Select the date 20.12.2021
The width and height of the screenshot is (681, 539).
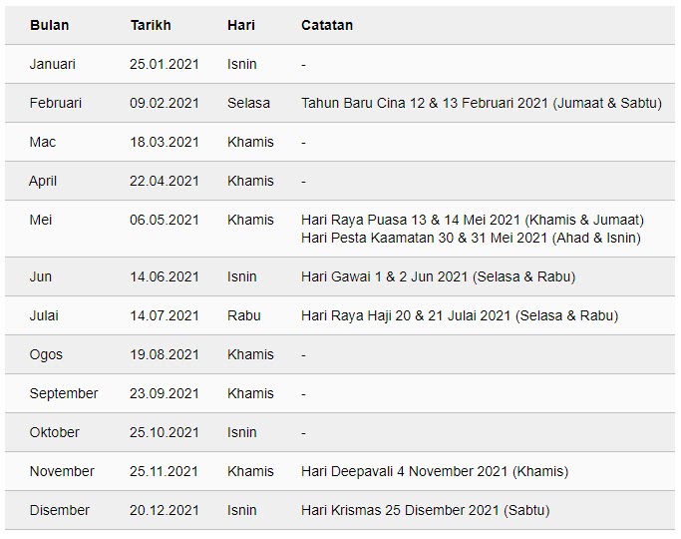(165, 510)
